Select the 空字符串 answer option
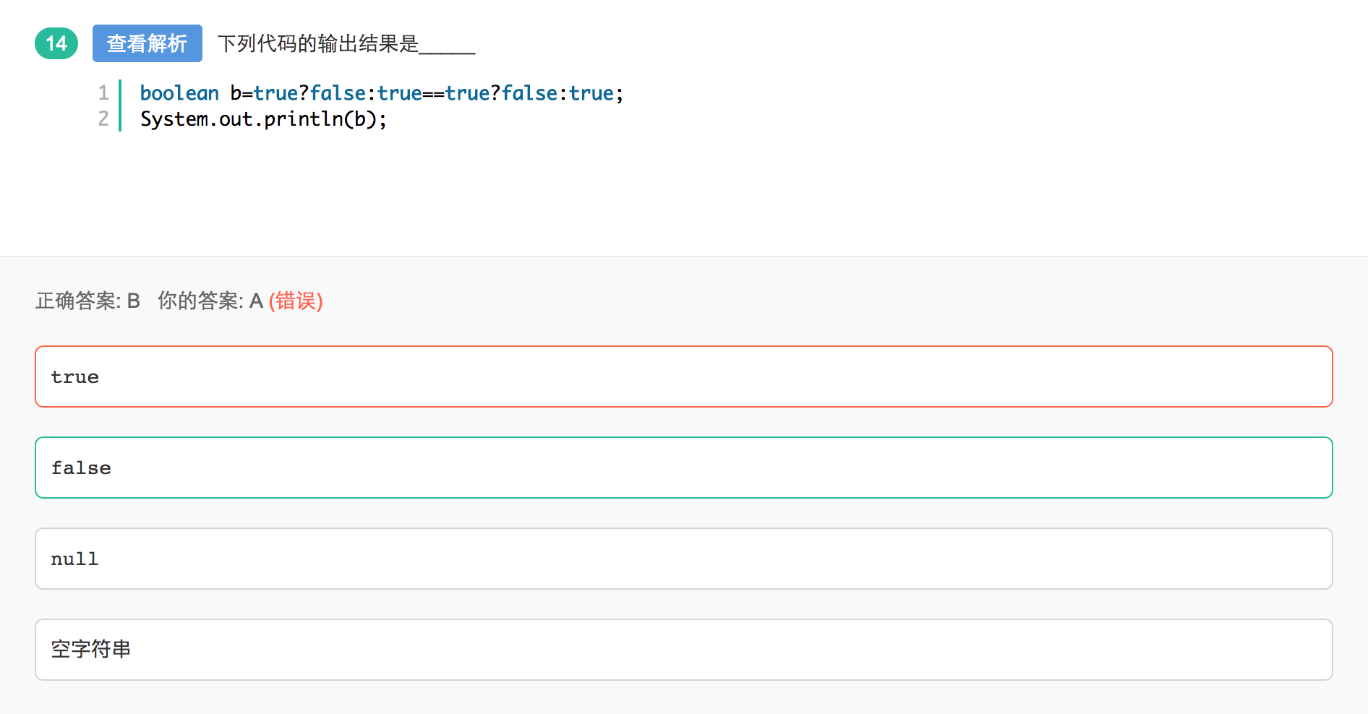Image resolution: width=1368 pixels, height=714 pixels. point(683,650)
